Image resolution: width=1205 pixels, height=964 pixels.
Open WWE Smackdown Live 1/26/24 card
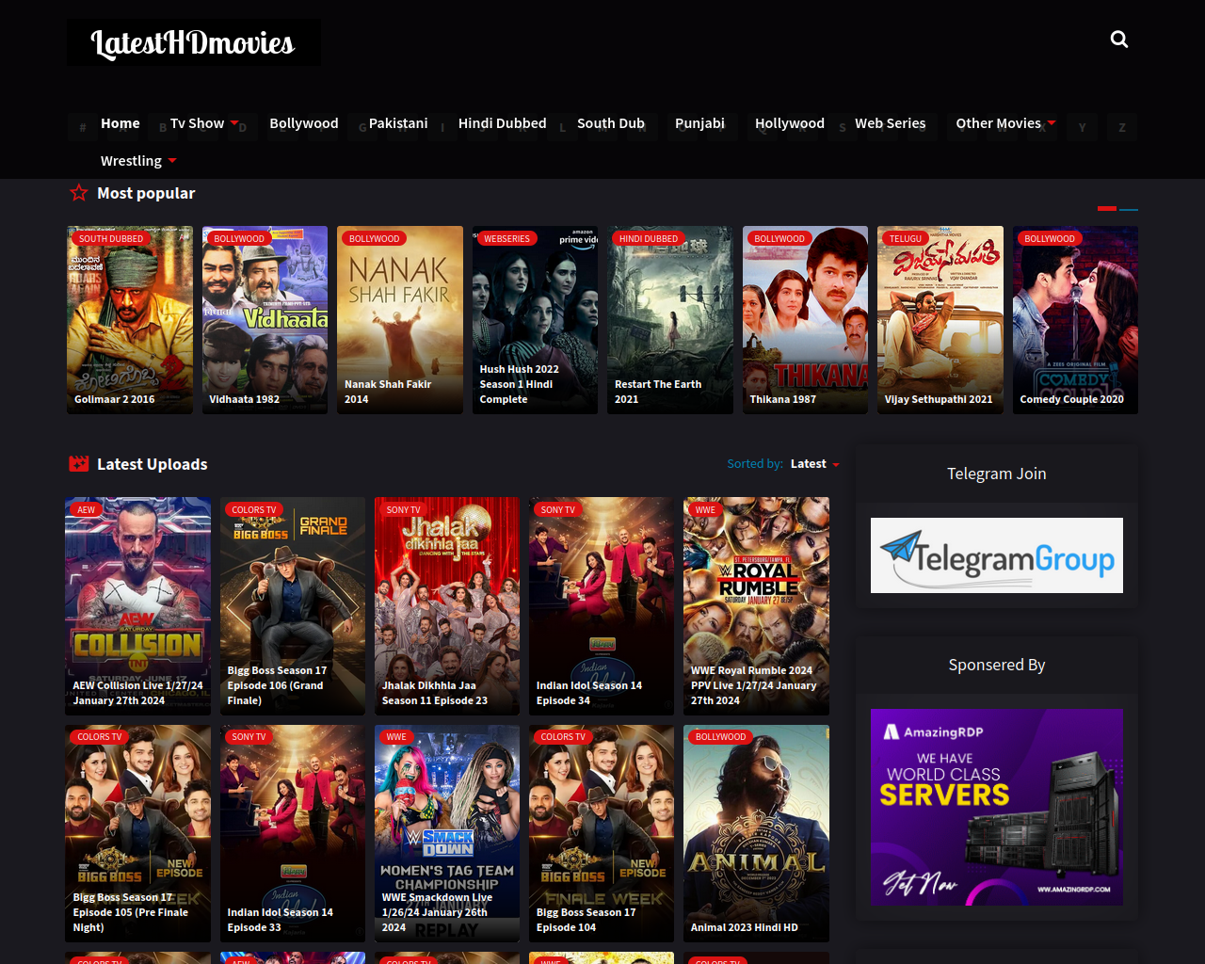(447, 833)
